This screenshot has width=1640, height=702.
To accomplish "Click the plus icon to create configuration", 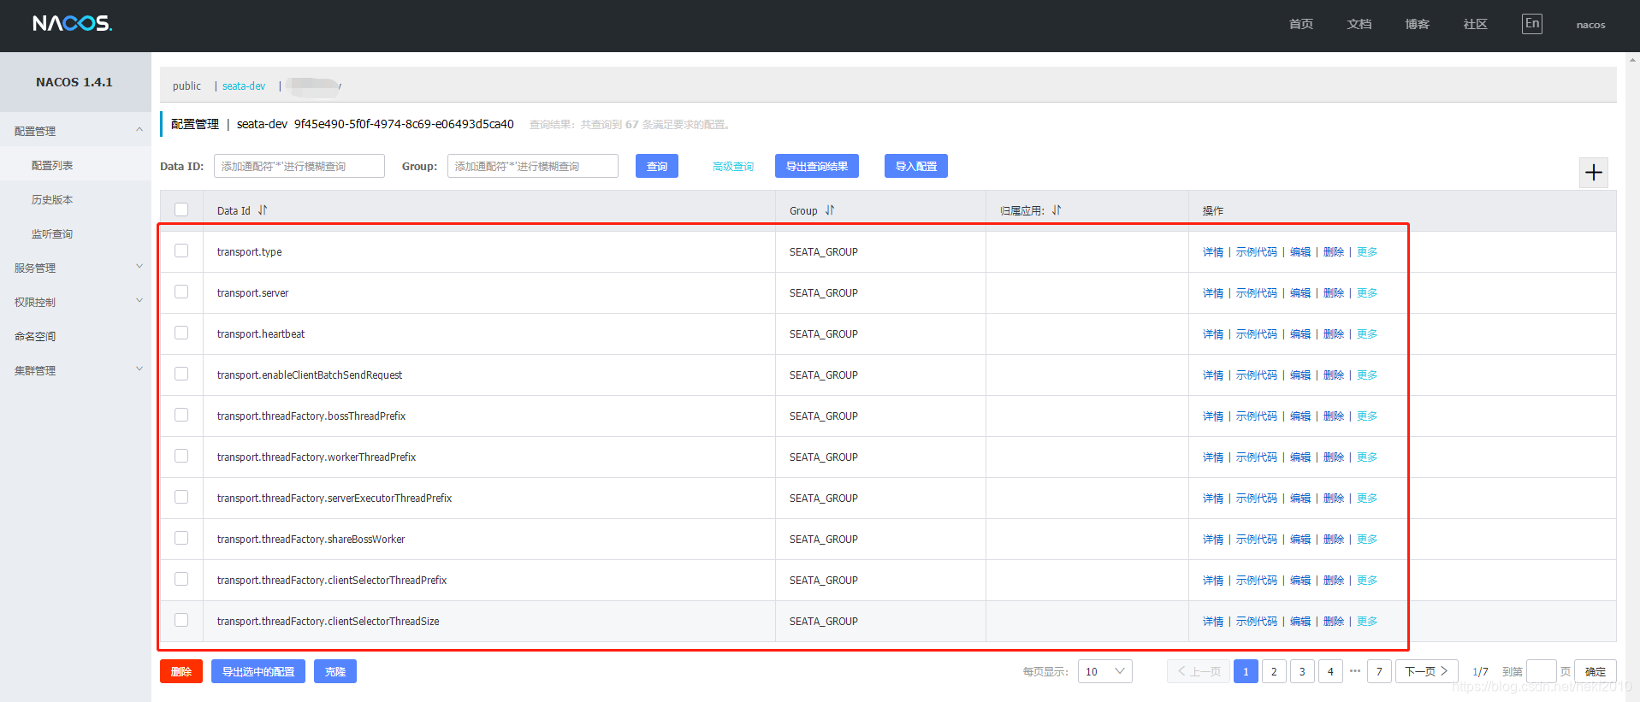I will coord(1593,173).
